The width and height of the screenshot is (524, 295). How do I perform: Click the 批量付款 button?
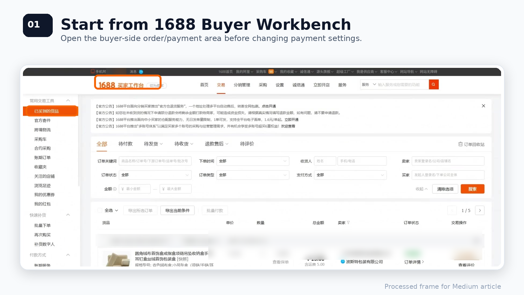pos(215,210)
